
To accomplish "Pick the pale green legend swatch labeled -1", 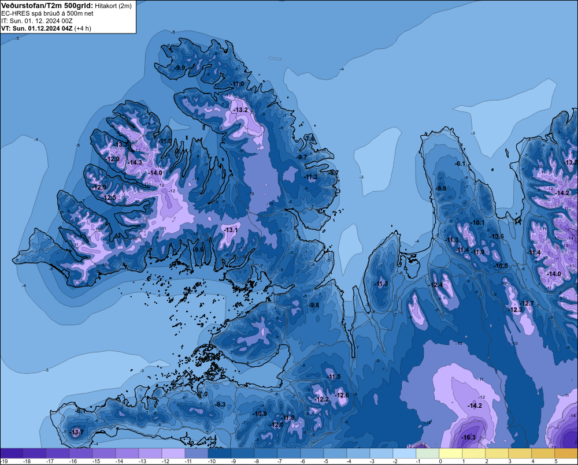I will point(427,453).
